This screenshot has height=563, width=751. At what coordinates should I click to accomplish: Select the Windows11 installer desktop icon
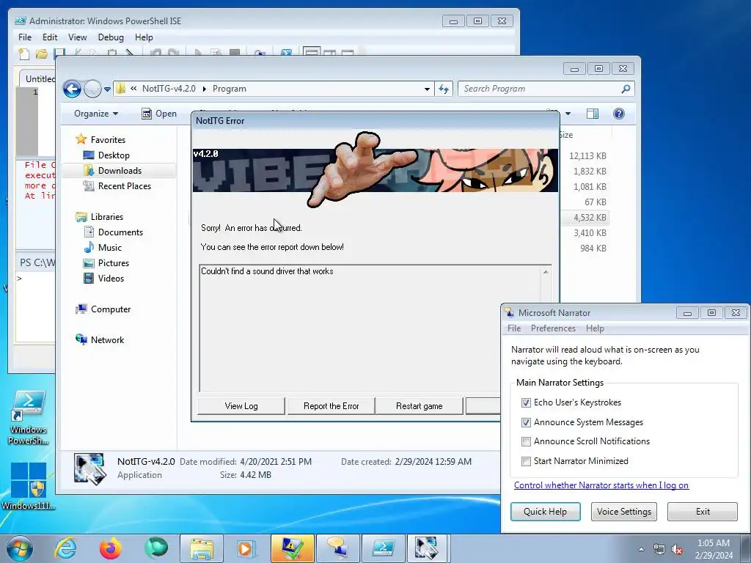[x=29, y=485]
